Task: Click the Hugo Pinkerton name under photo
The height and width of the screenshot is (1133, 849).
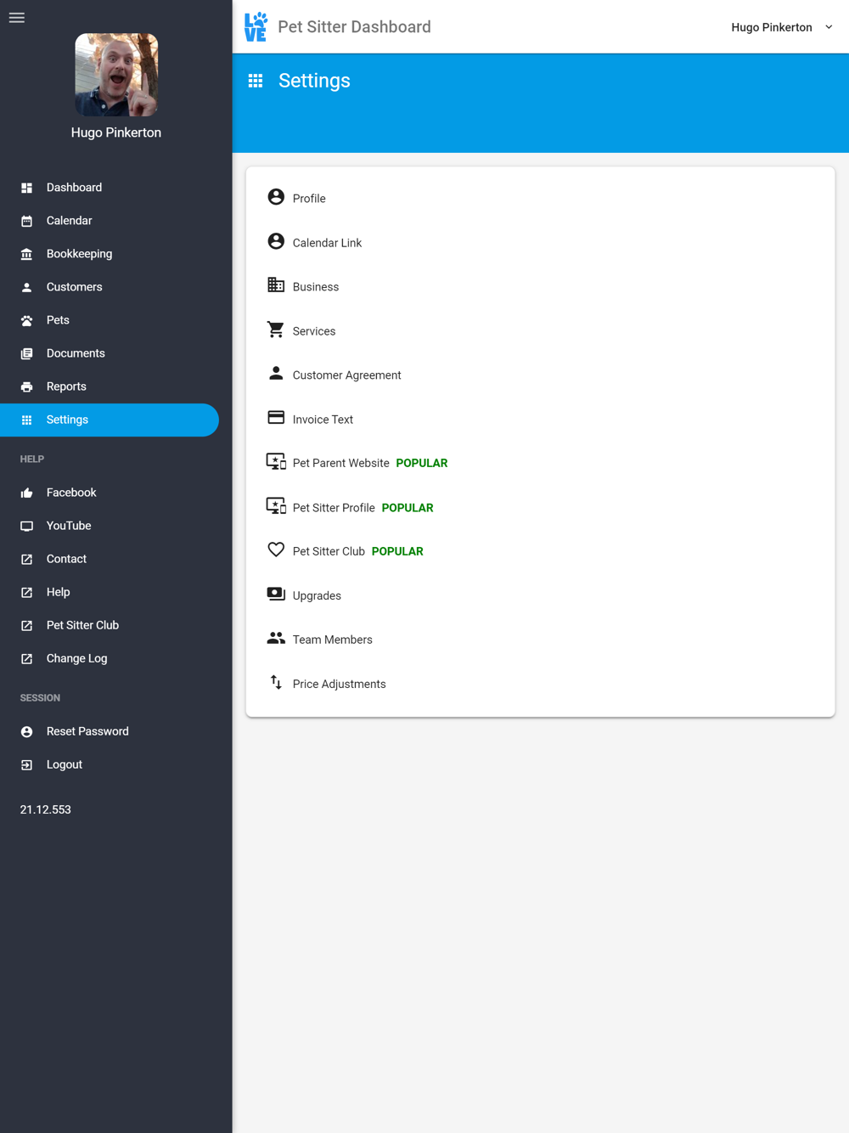Action: click(116, 132)
